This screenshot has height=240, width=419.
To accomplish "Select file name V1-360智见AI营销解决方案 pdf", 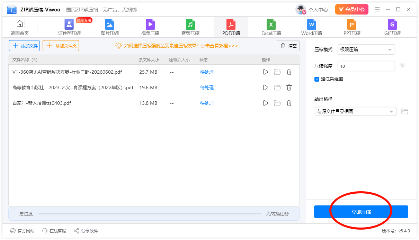I will pyautogui.click(x=67, y=72).
